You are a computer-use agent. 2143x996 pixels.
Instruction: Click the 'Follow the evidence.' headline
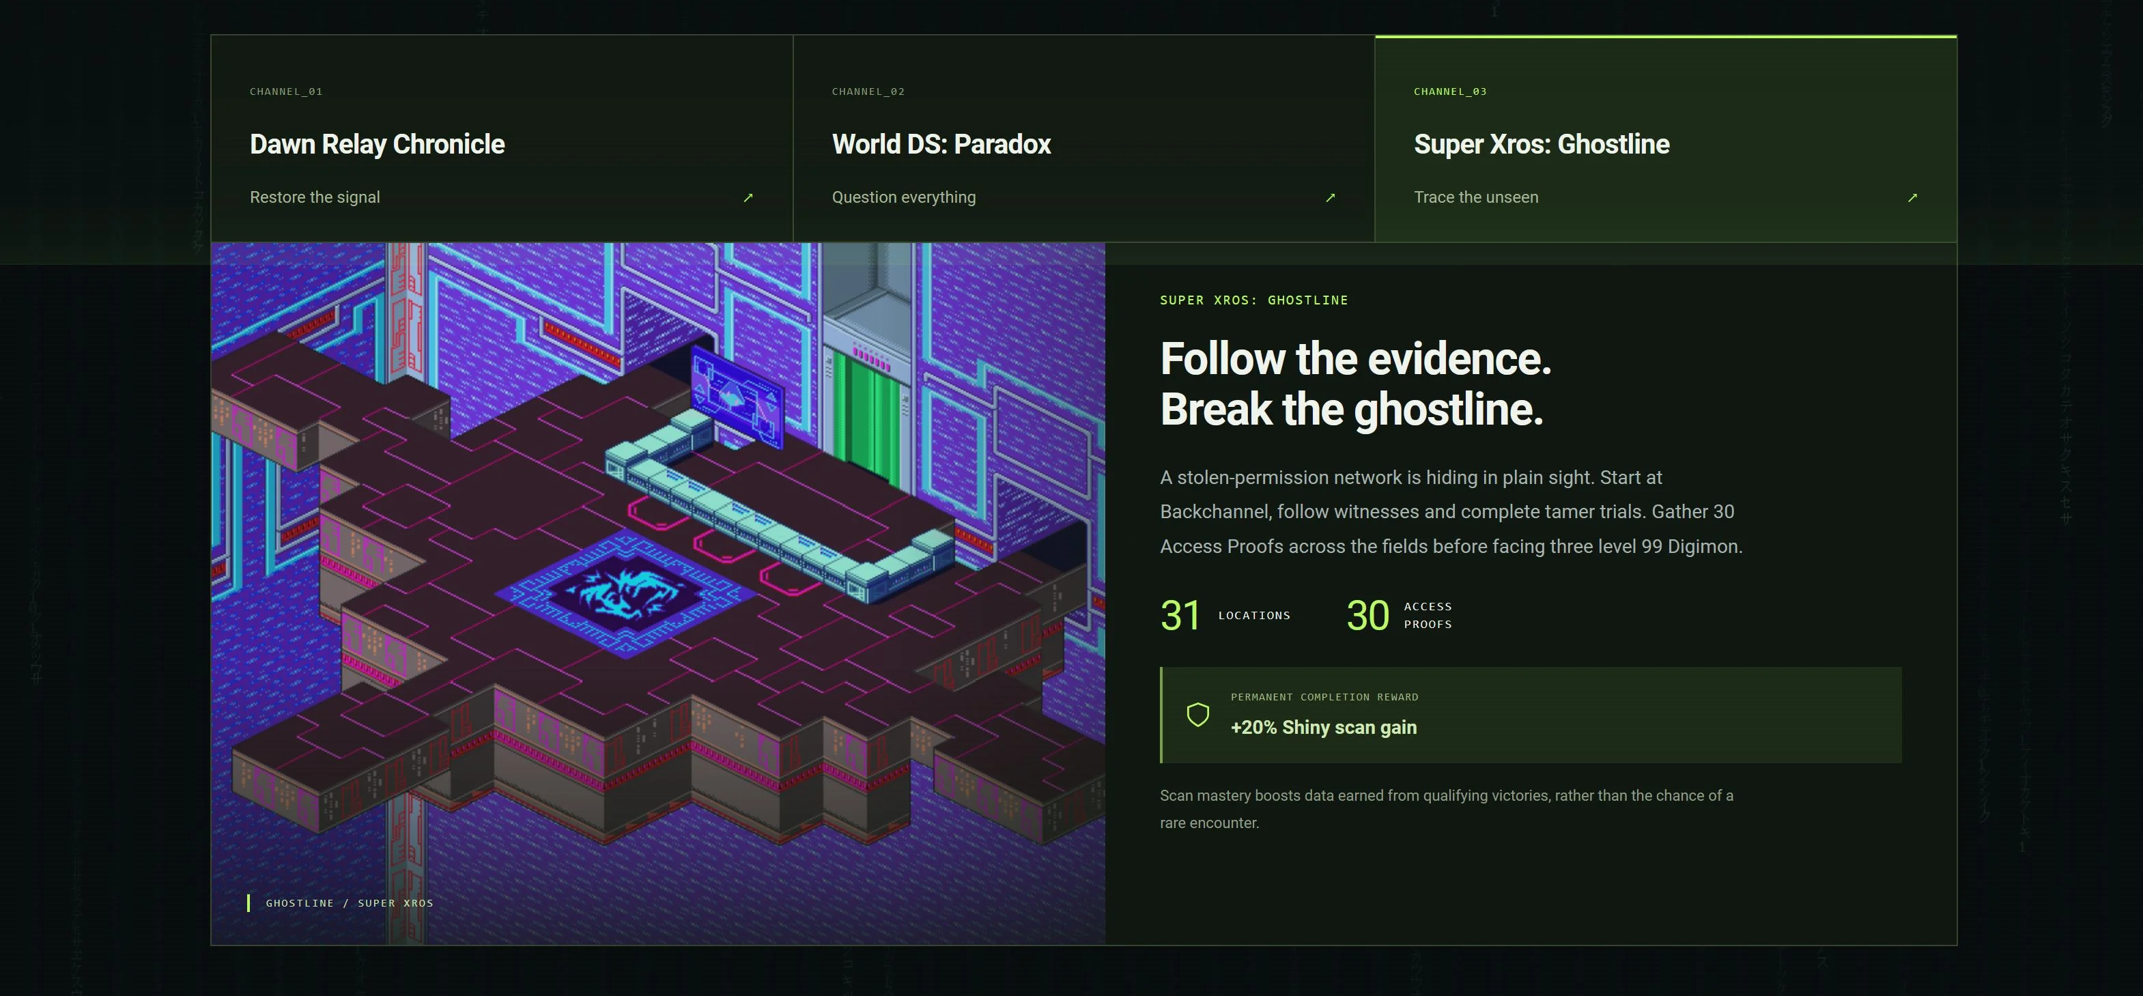[x=1355, y=358]
